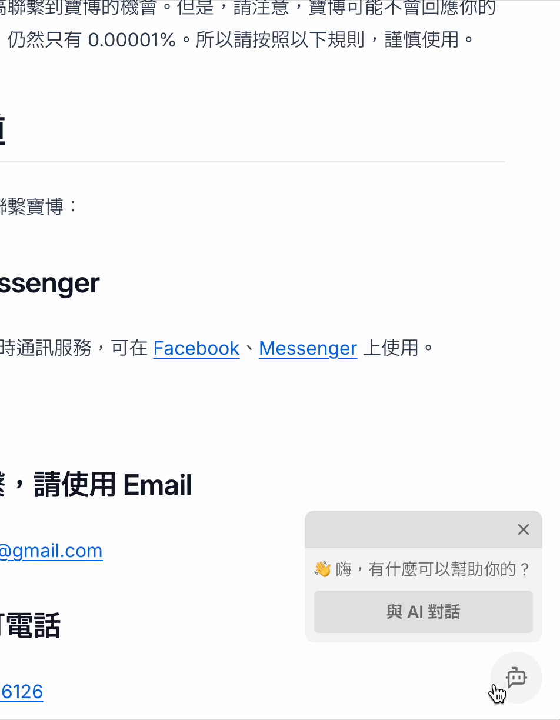Click the 時通訊服務 text before Facebook link

[x=46, y=348]
